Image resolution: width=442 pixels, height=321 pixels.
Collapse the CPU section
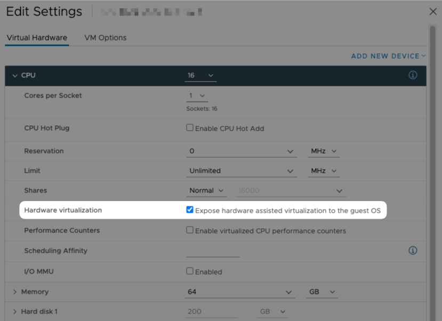coord(15,76)
